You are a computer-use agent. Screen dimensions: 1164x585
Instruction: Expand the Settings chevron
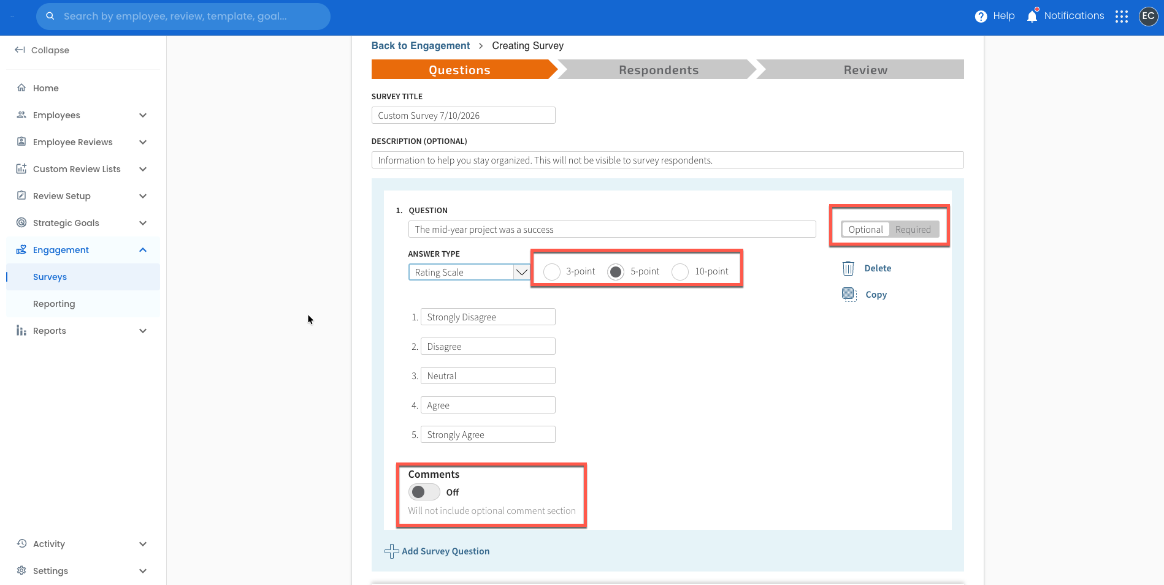(143, 571)
